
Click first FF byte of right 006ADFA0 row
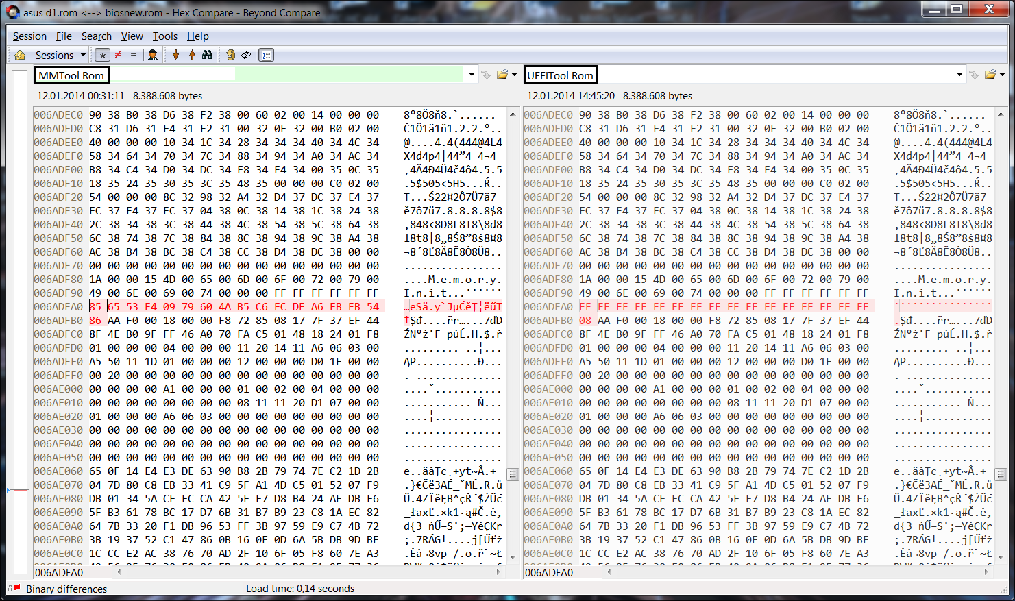coord(585,306)
